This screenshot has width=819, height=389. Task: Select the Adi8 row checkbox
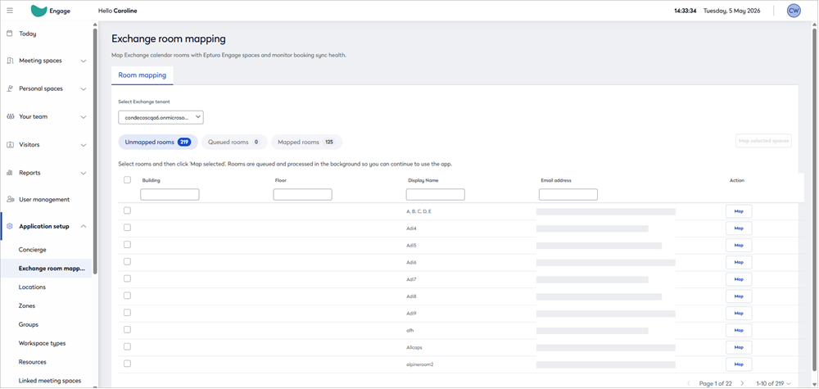tap(128, 296)
